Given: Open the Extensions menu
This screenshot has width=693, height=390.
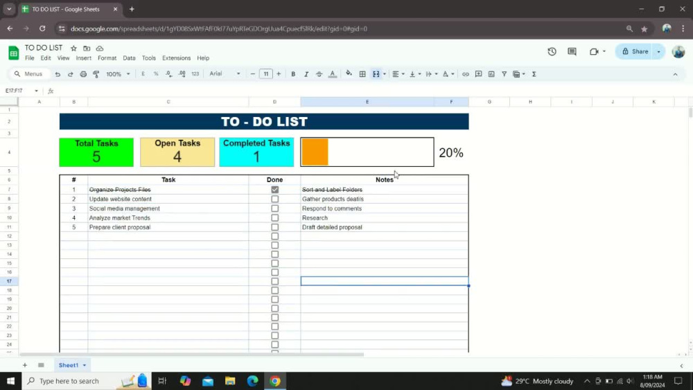Looking at the screenshot, I should point(176,58).
